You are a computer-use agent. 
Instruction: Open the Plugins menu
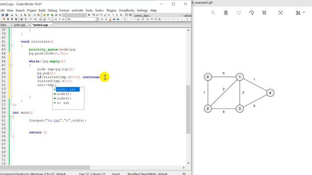tap(111, 10)
